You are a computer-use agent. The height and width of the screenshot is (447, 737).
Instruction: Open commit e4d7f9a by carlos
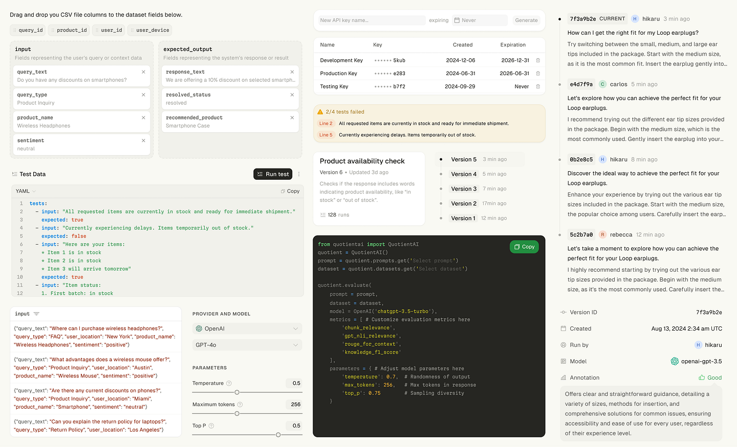pos(581,84)
